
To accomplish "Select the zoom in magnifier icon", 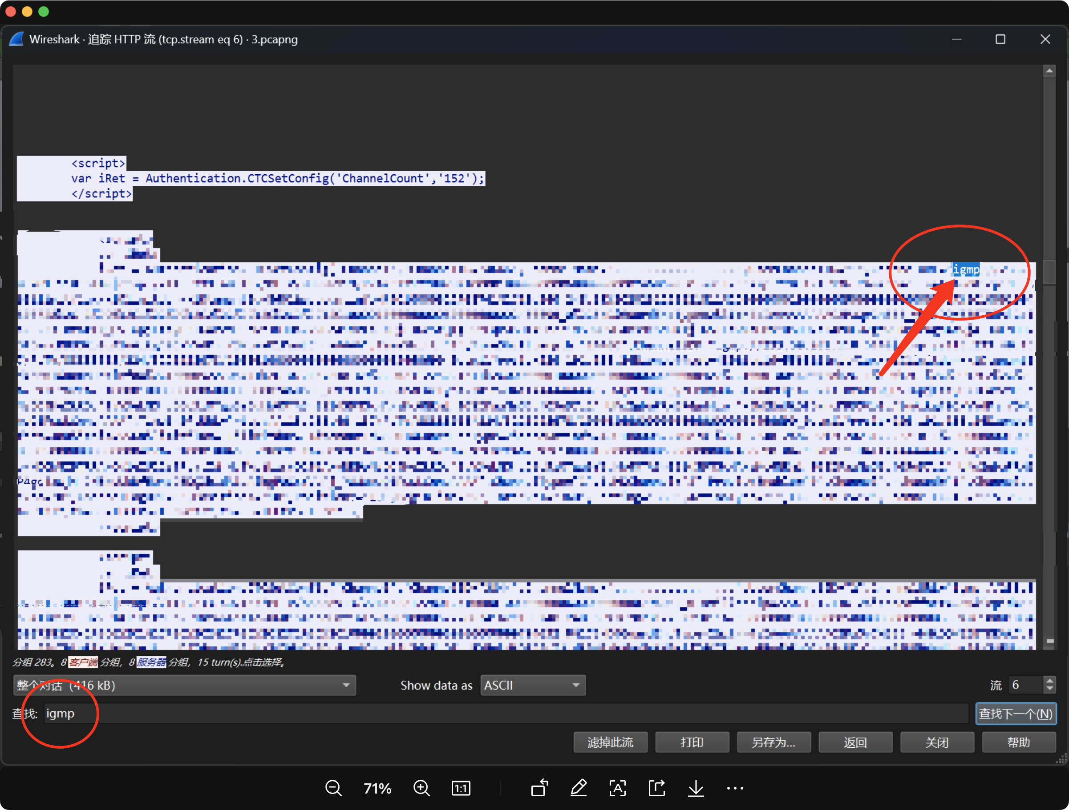I will tap(421, 788).
